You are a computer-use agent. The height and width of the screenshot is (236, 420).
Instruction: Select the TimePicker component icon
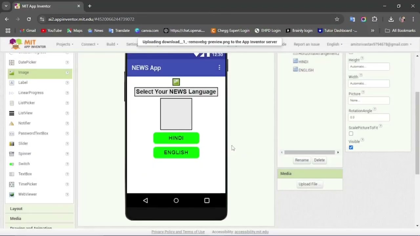[x=12, y=184]
